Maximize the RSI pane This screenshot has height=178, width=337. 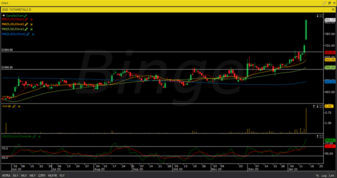(321, 136)
